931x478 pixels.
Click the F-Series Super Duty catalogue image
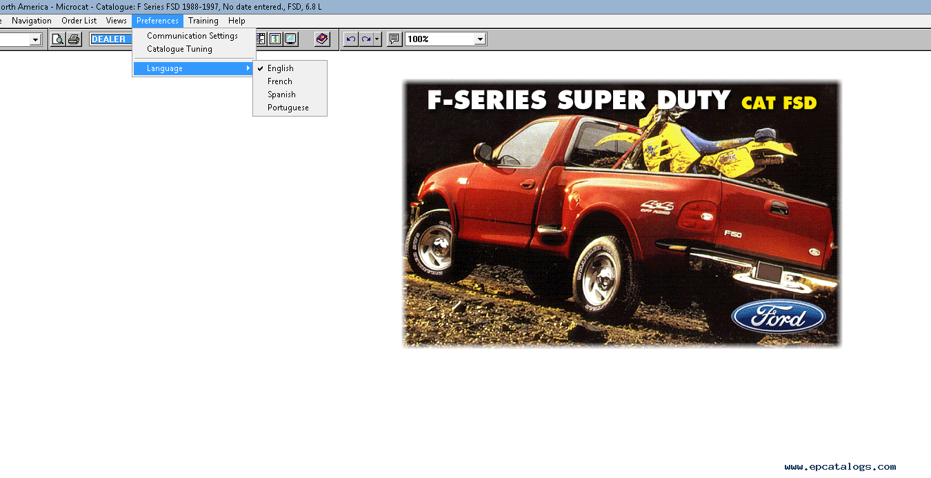coord(621,214)
